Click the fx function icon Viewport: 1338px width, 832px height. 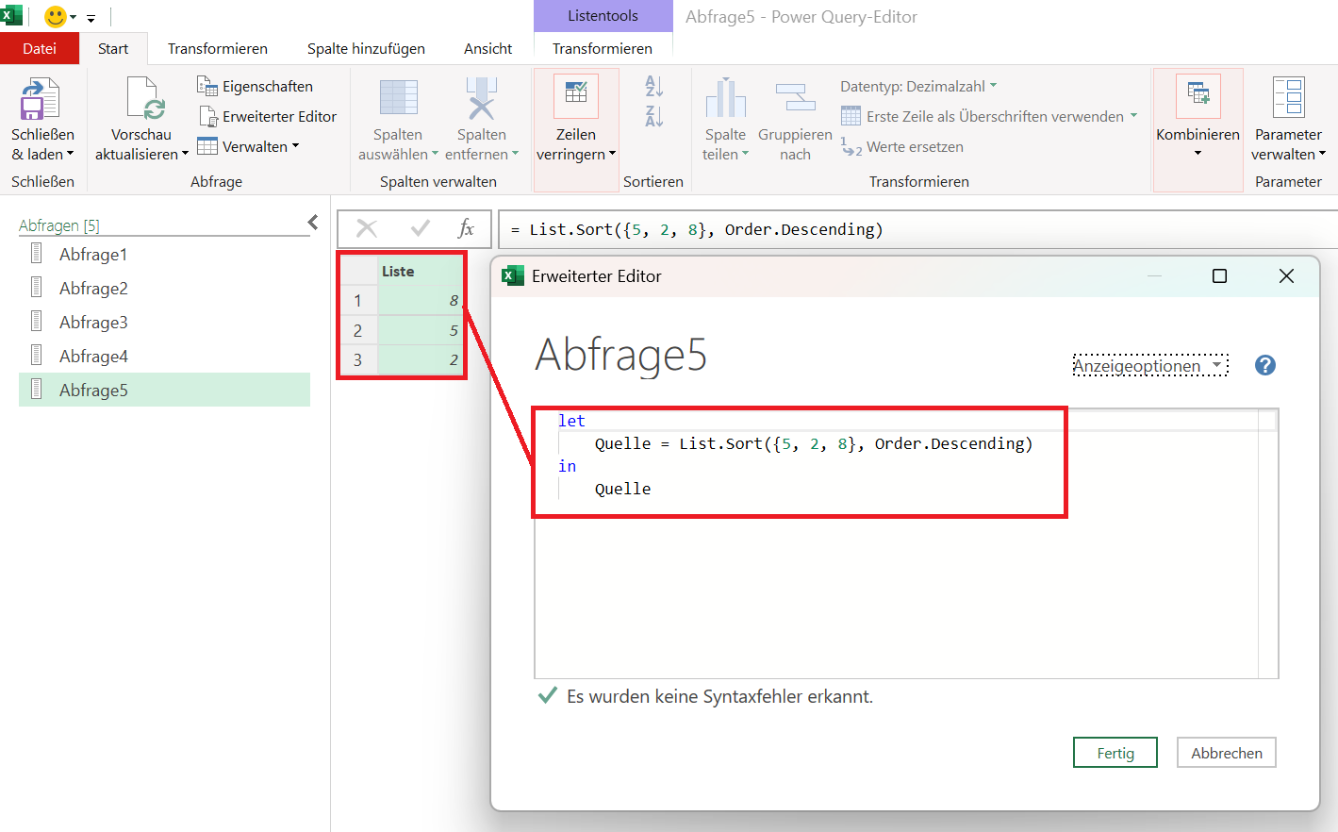pyautogui.click(x=466, y=228)
